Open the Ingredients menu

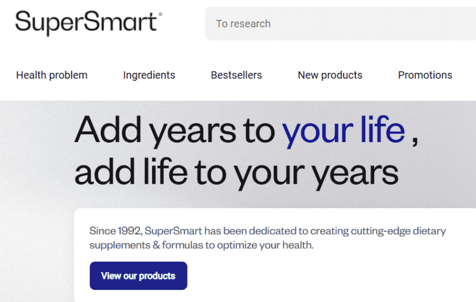(x=149, y=75)
